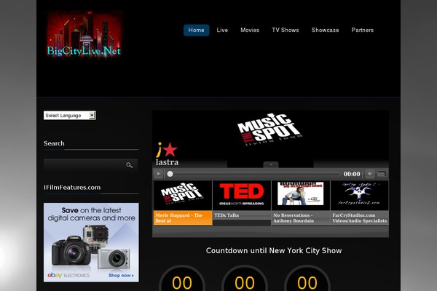
Task: Click the Countdown until New York City Show heading
Action: point(274,250)
